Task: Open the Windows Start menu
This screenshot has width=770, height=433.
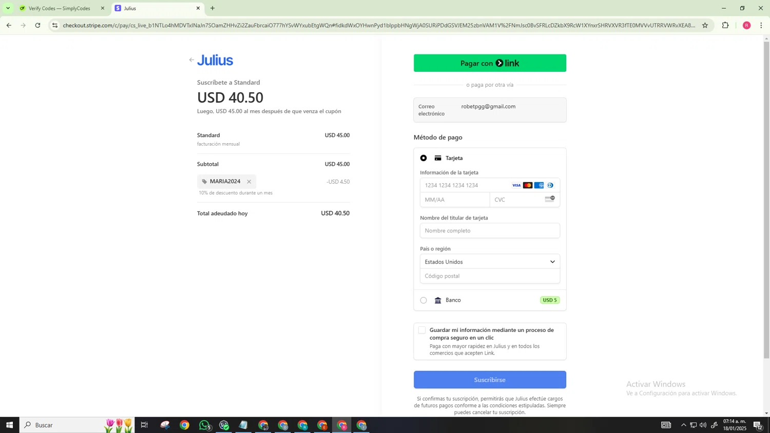Action: tap(9, 425)
